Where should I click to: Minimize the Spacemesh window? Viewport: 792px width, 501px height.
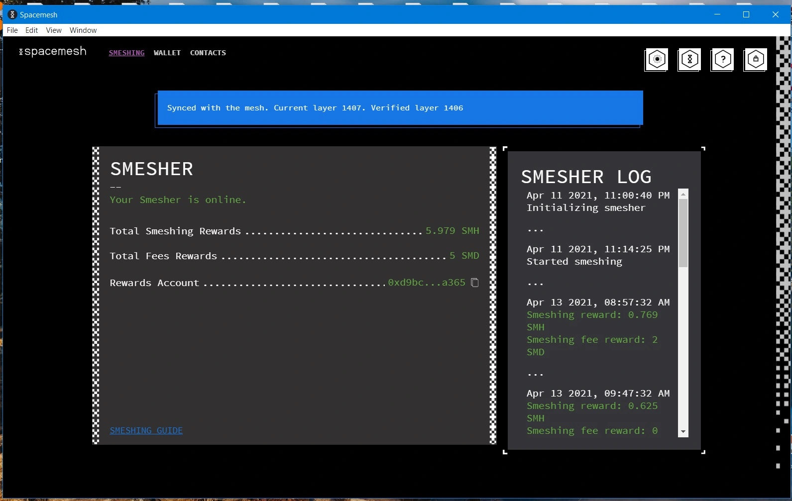point(717,14)
